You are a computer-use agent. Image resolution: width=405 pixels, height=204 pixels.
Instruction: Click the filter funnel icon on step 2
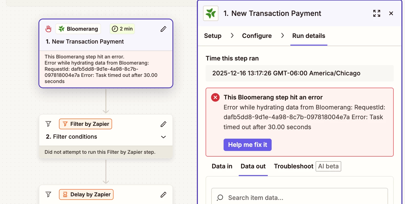tap(48, 124)
